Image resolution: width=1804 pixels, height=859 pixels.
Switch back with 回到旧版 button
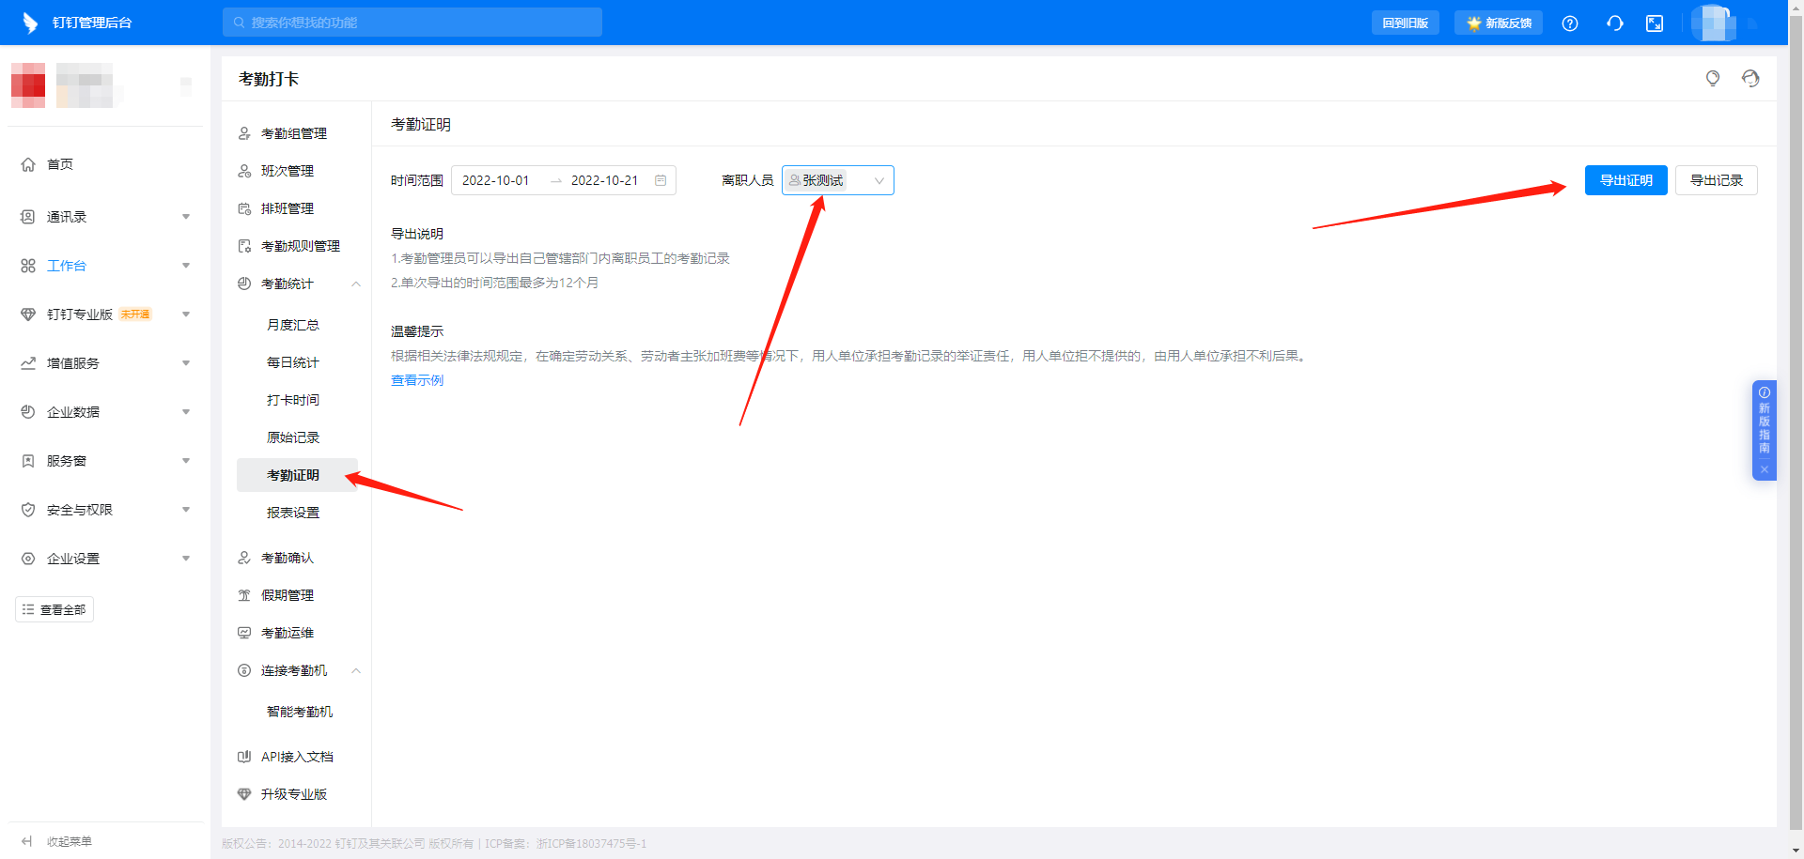[x=1405, y=23]
